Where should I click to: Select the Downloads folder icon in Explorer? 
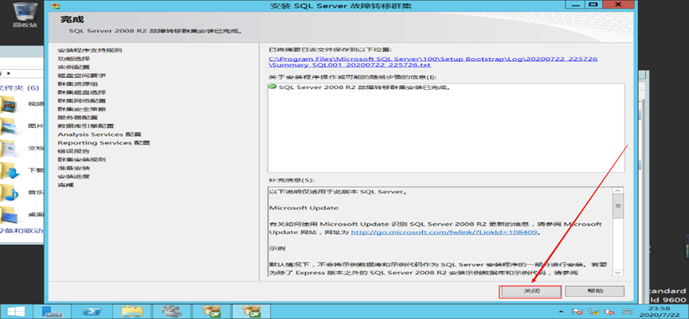tap(10, 170)
